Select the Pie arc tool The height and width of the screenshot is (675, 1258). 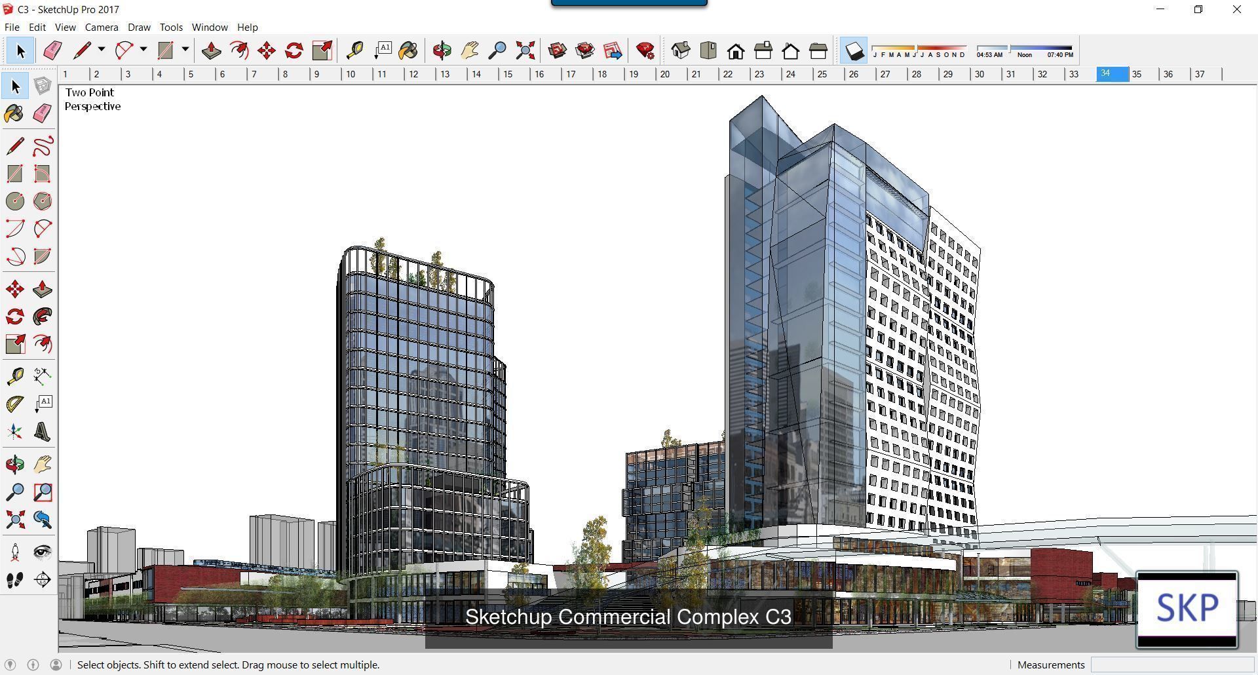[x=43, y=256]
